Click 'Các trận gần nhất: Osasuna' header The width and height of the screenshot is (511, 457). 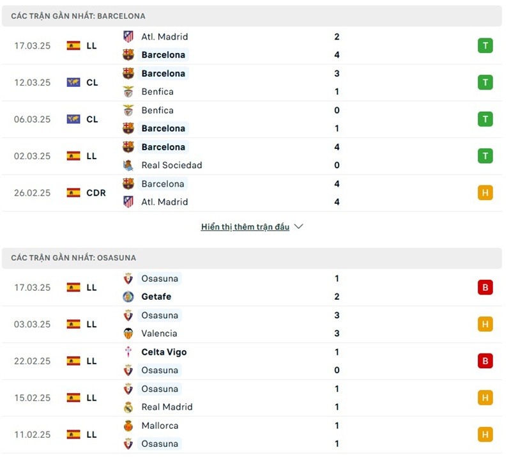point(73,258)
